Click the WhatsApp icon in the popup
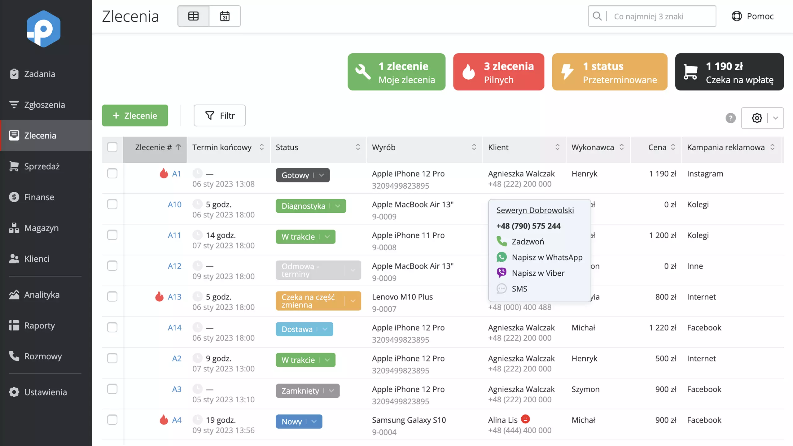This screenshot has height=446, width=793. tap(502, 257)
